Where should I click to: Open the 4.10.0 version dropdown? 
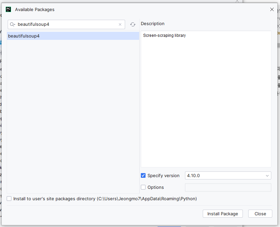point(228,175)
